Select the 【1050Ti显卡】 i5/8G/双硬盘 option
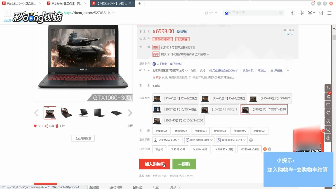Screen dimensions: 336x189 pyautogui.click(x=175, y=109)
